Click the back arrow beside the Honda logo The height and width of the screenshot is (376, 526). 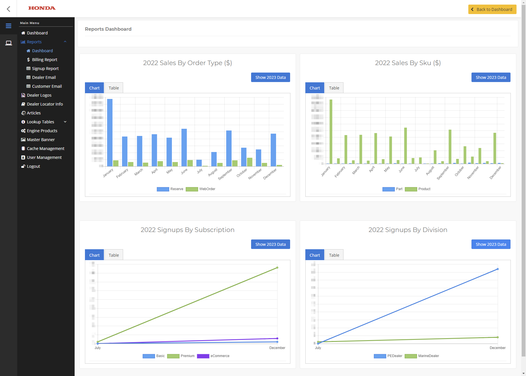(x=9, y=9)
